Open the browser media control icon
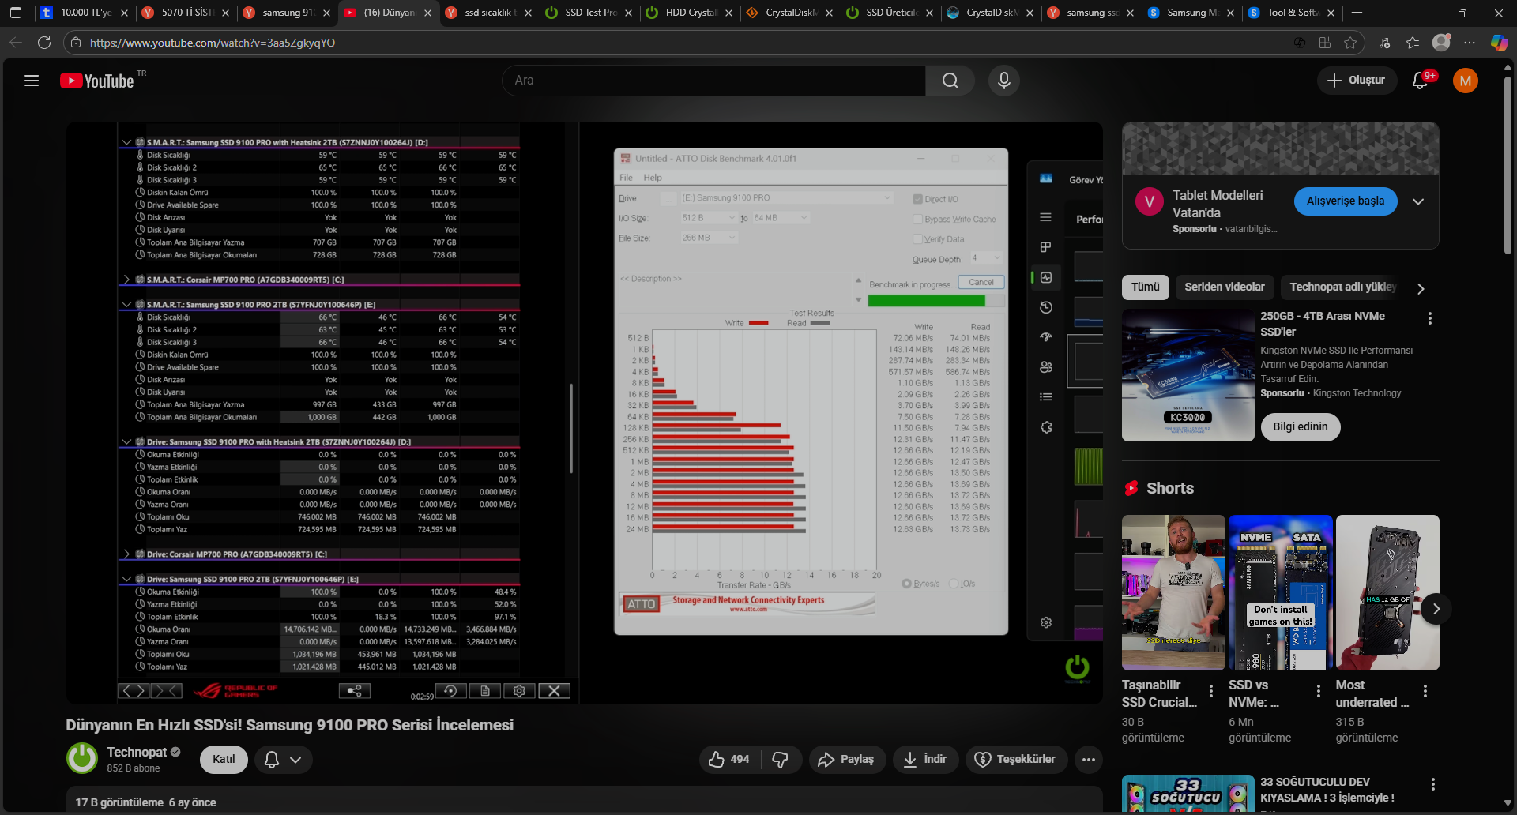 pos(1384,43)
